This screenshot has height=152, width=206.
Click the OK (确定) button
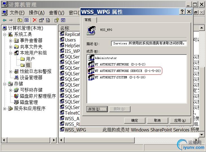135,121
